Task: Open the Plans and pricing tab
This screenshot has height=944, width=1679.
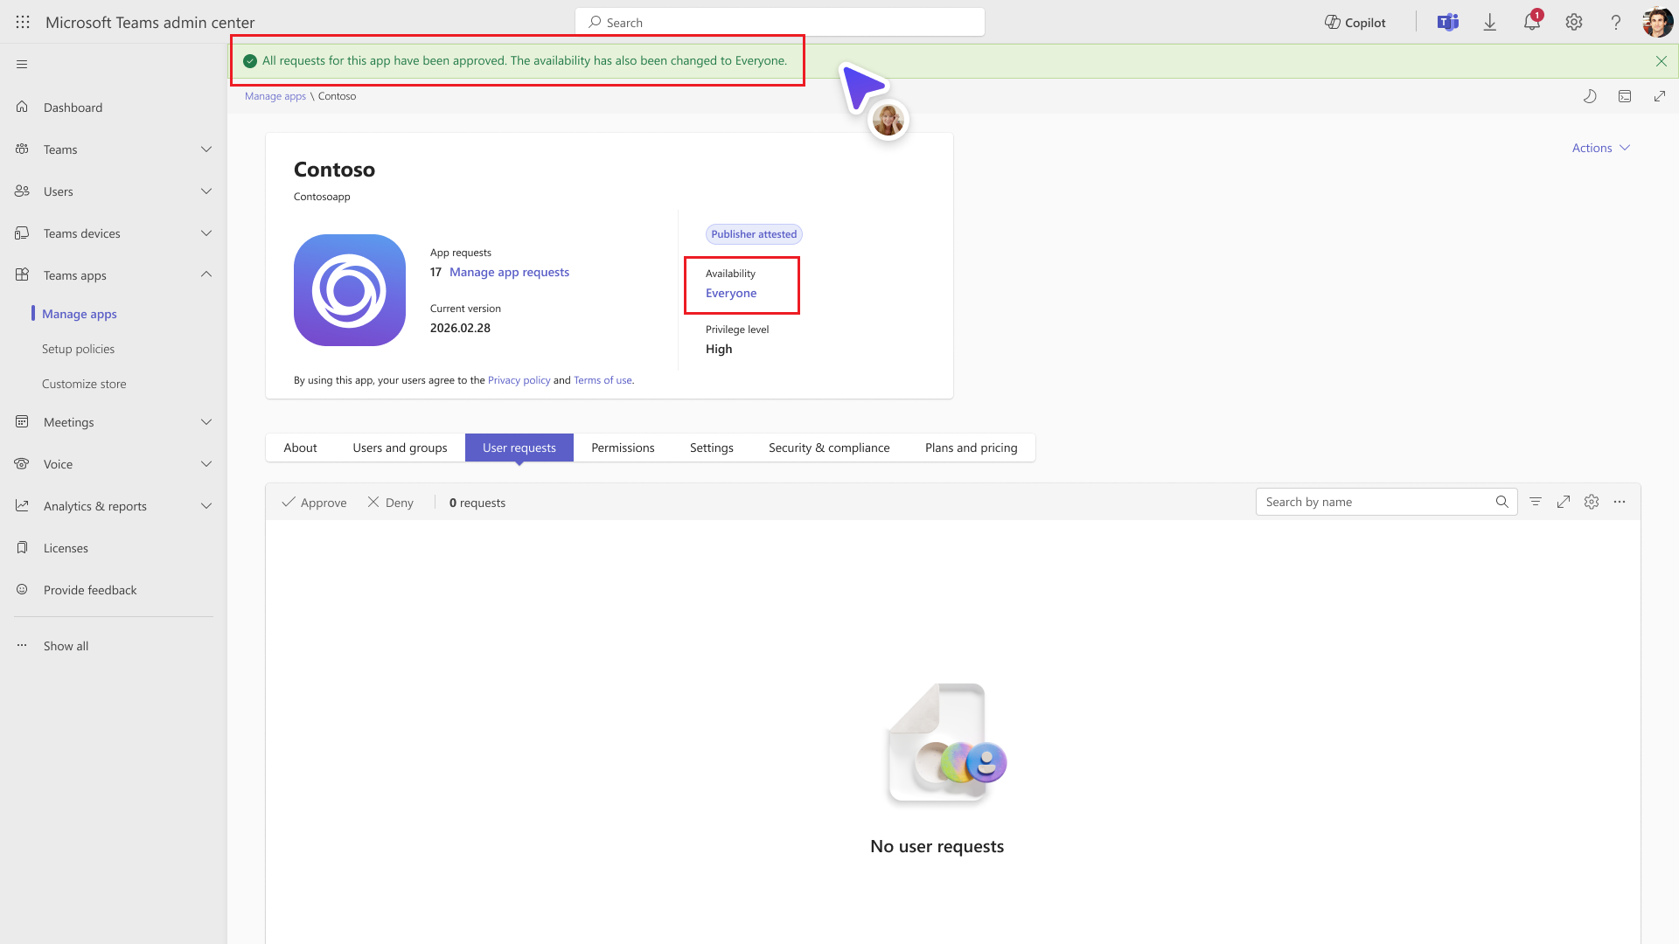Action: point(972,448)
